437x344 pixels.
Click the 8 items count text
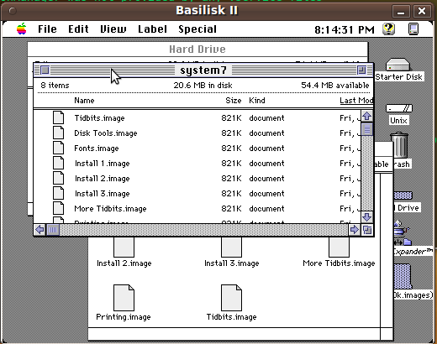(55, 86)
